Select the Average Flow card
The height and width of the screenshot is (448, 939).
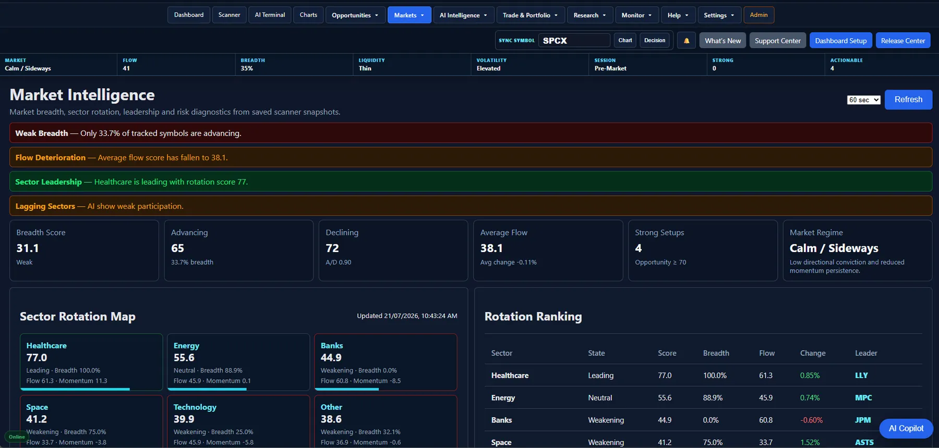pos(548,251)
